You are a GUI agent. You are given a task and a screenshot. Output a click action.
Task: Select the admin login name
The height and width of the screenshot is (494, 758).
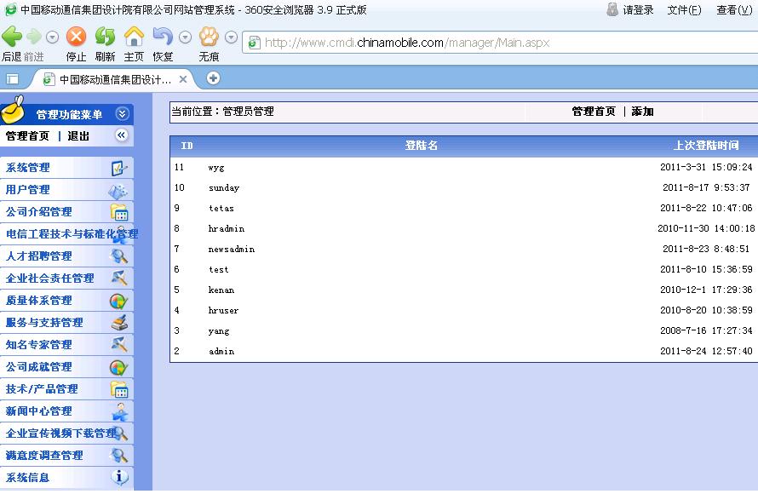click(x=221, y=352)
